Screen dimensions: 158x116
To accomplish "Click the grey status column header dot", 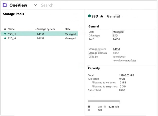I will (5, 29).
